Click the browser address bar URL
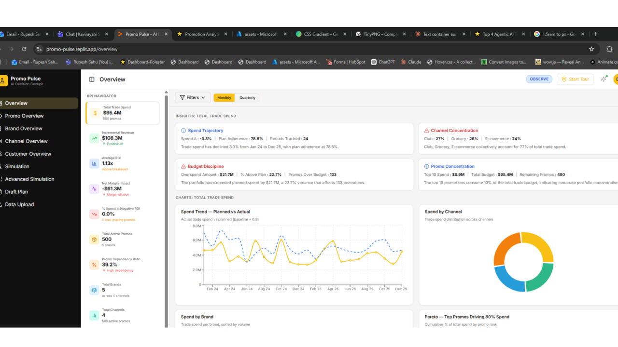618x347 pixels. pyautogui.click(x=82, y=49)
